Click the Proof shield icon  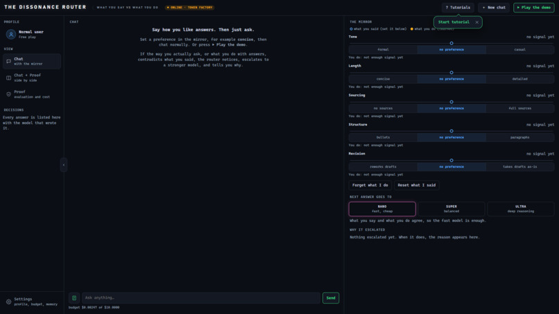coord(8,94)
